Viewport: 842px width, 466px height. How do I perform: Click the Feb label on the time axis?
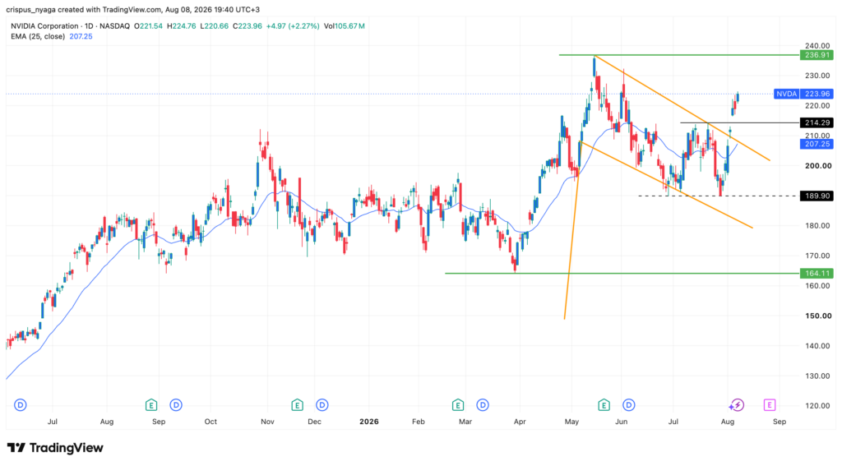pos(419,422)
